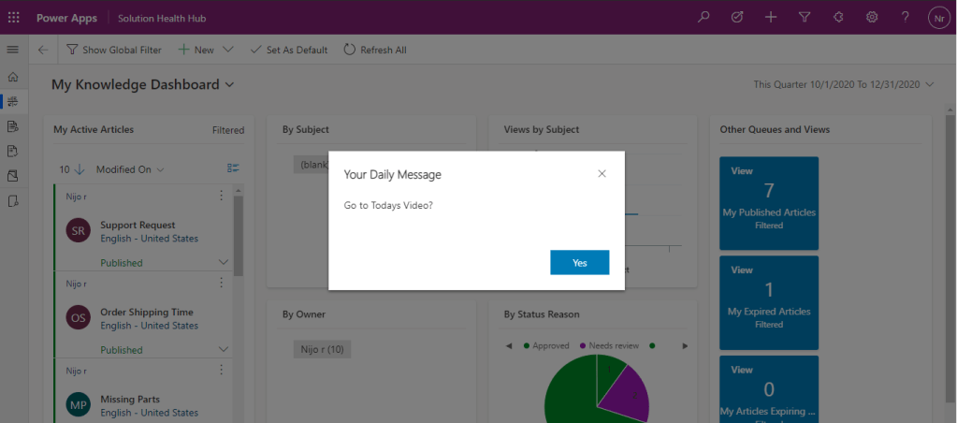Image resolution: width=957 pixels, height=423 pixels.
Task: Expand the New button dropdown arrow
Action: tap(228, 50)
